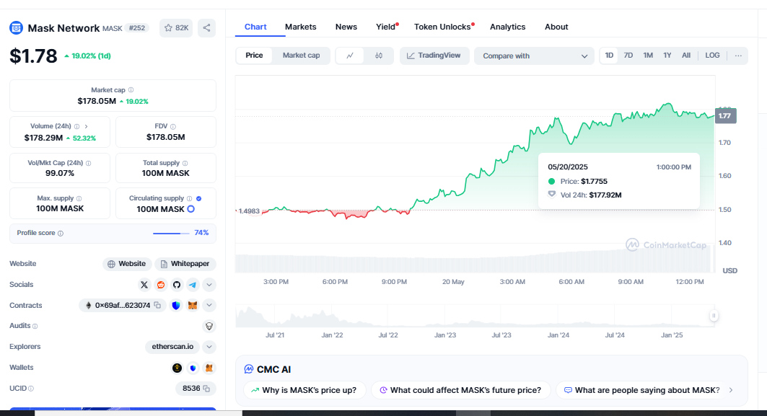Viewport: 767px width, 416px height.
Task: Select the line chart style
Action: pyautogui.click(x=350, y=56)
